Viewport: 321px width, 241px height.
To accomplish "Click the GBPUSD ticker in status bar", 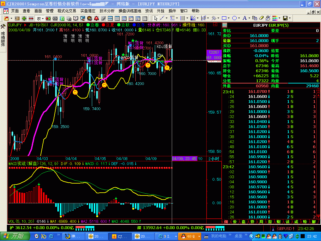I will 286,228.
